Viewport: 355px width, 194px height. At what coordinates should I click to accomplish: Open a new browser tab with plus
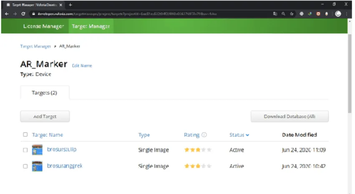pos(70,5)
